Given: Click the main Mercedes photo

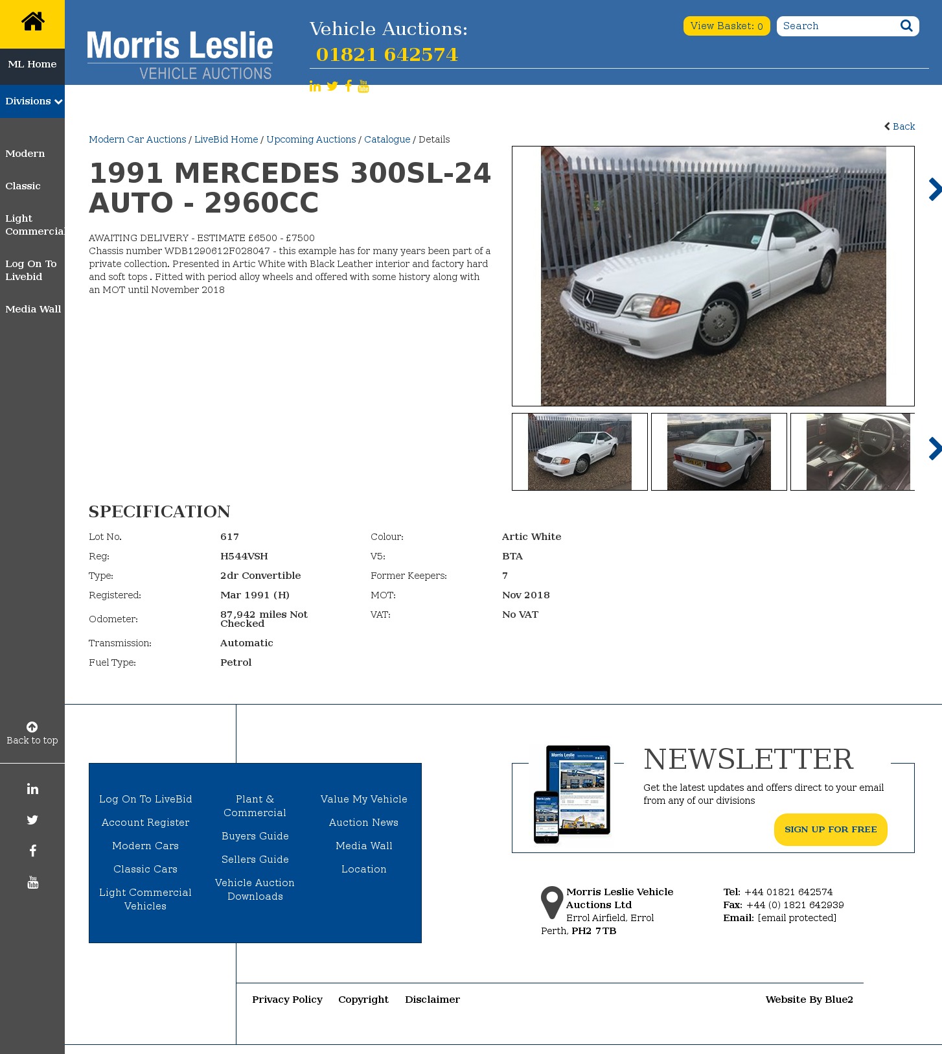Looking at the screenshot, I should pos(713,276).
